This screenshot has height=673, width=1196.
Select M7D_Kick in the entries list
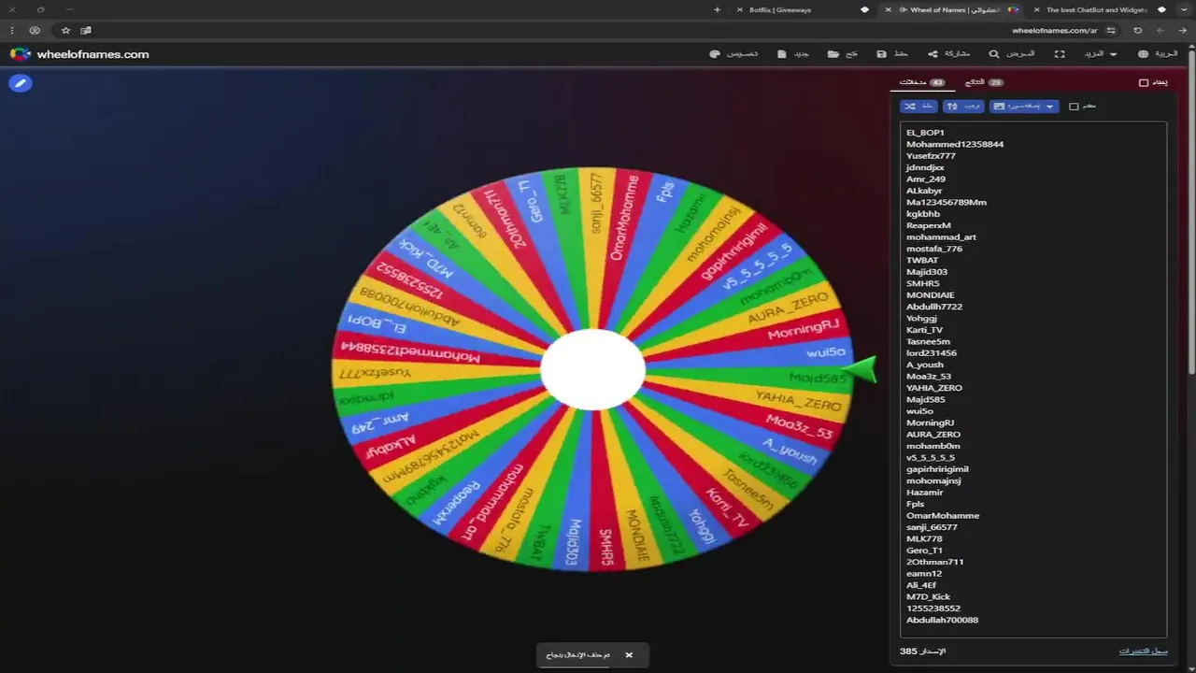(928, 596)
